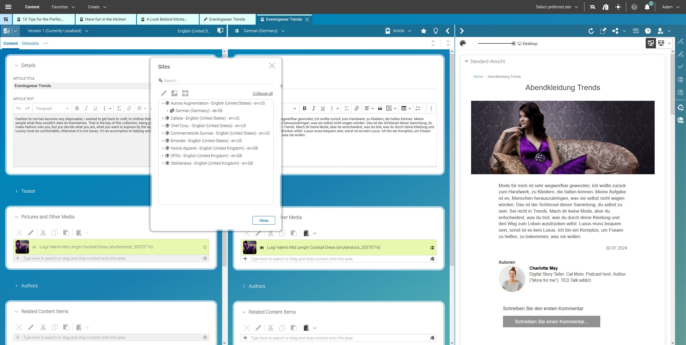Image resolution: width=686 pixels, height=345 pixels.
Task: Click the share icon above the preview
Action: [616, 31]
